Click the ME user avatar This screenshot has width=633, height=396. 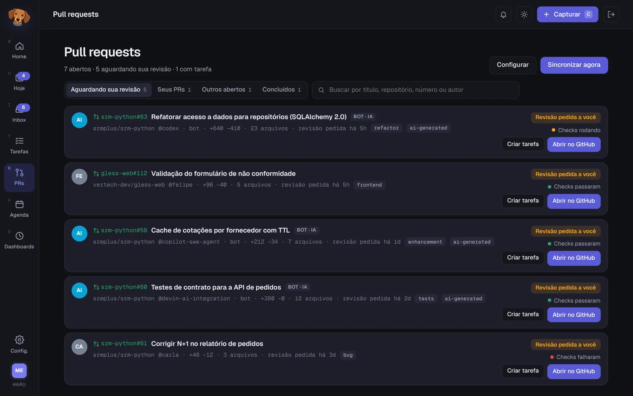point(19,370)
